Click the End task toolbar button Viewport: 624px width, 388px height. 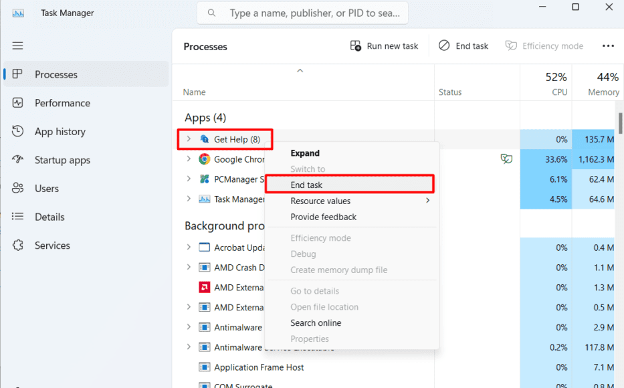463,45
